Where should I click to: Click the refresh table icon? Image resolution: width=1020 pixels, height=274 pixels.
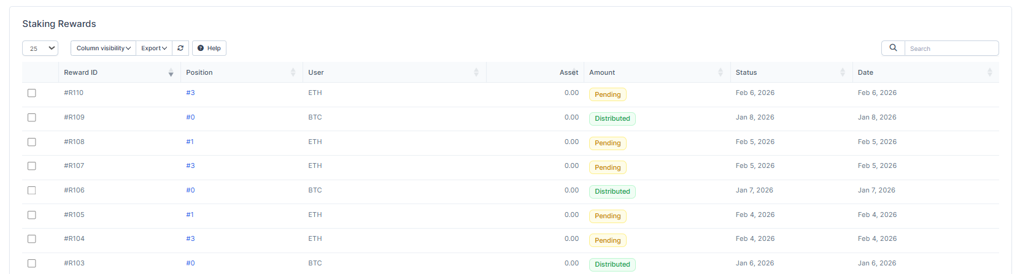click(x=180, y=48)
